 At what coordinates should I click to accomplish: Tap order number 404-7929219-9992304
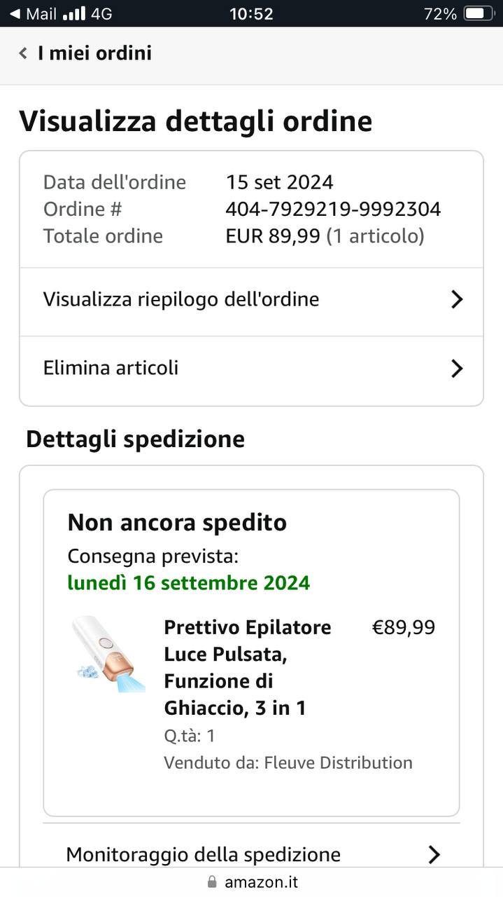coord(333,209)
